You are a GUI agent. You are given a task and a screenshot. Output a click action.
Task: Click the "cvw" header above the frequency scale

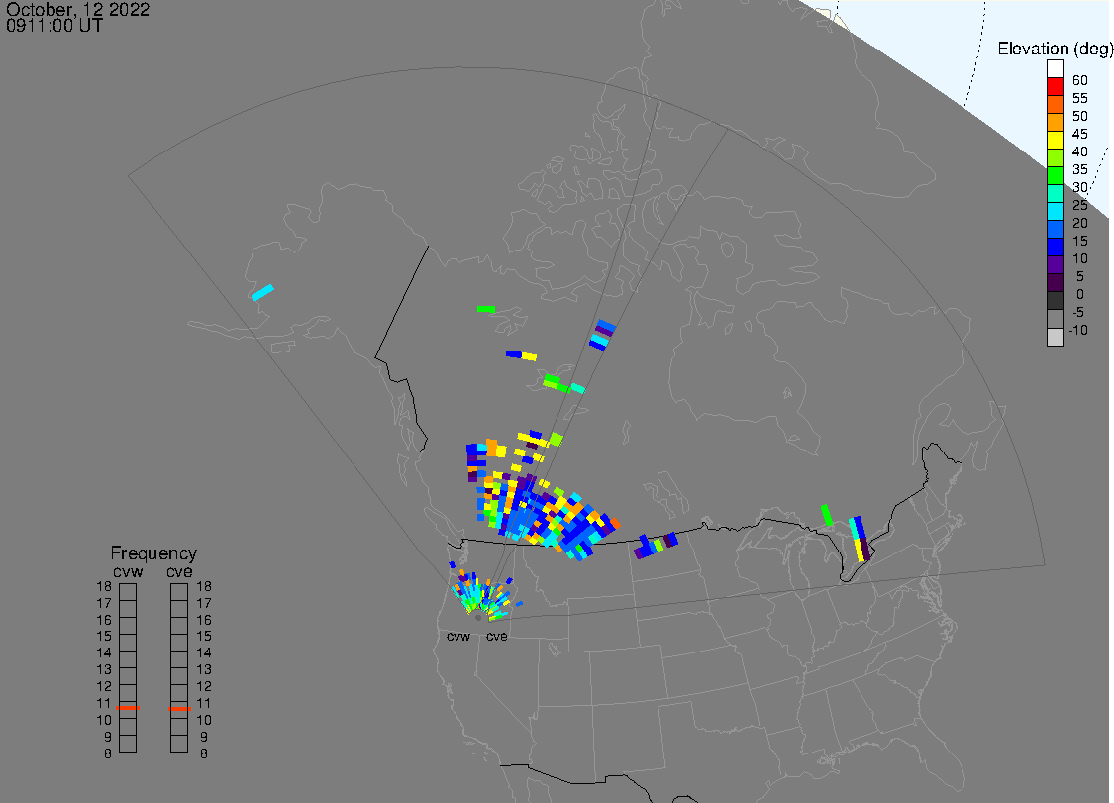(x=128, y=572)
